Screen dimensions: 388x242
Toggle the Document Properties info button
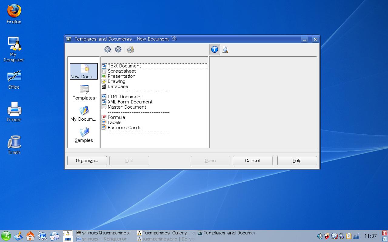pyautogui.click(x=215, y=49)
